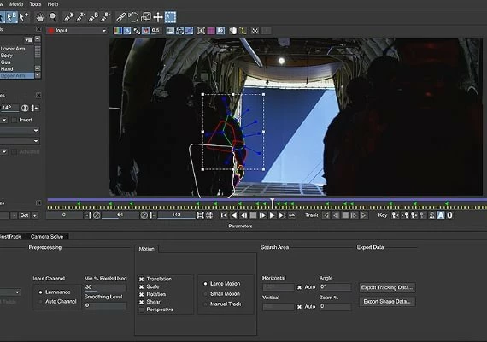Click the Min % Pixels Used field

pos(105,287)
